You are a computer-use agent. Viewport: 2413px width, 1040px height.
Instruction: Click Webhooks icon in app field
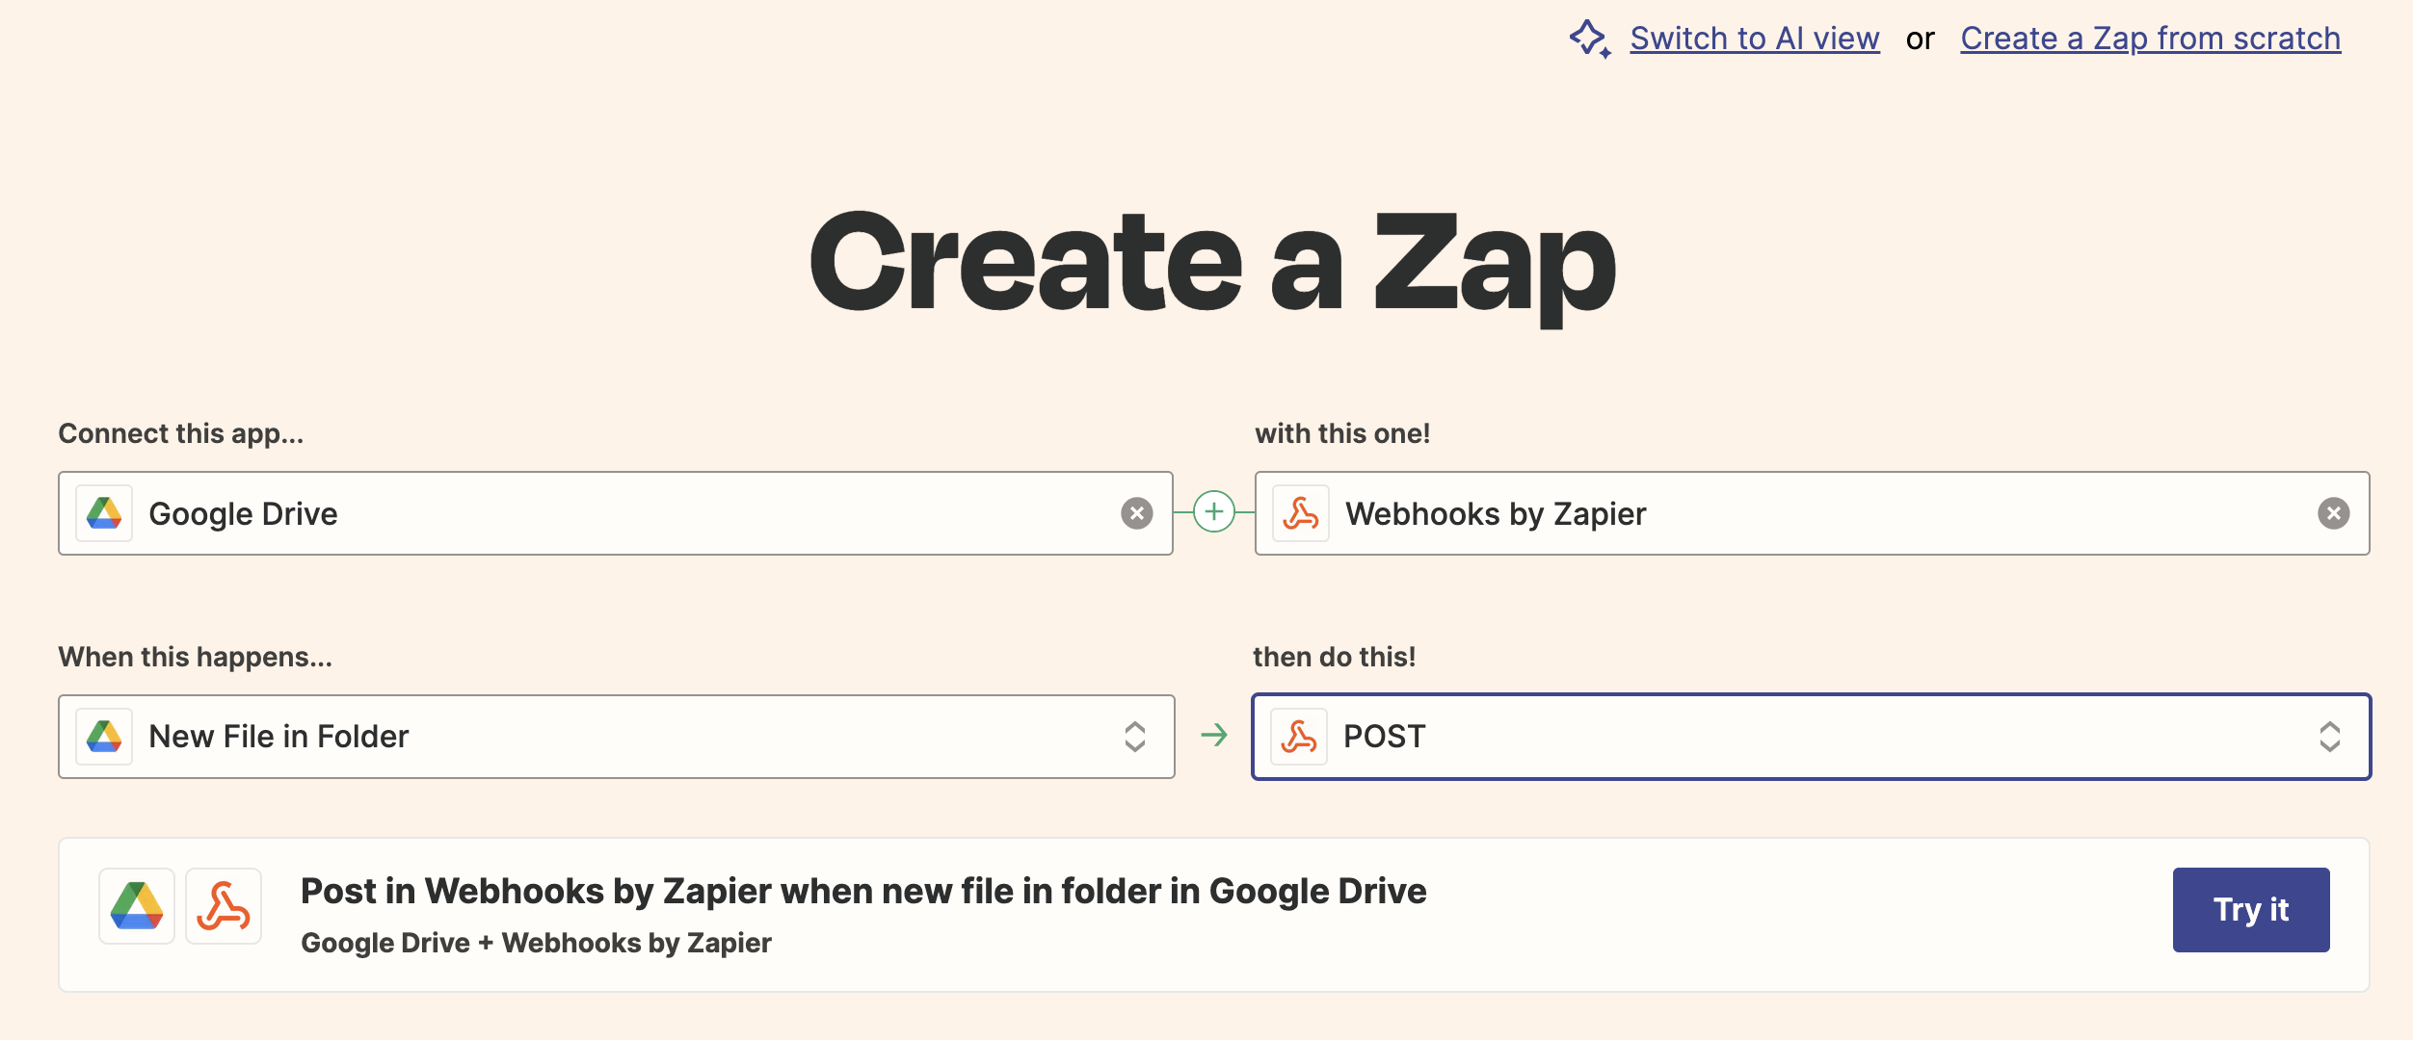click(x=1301, y=513)
